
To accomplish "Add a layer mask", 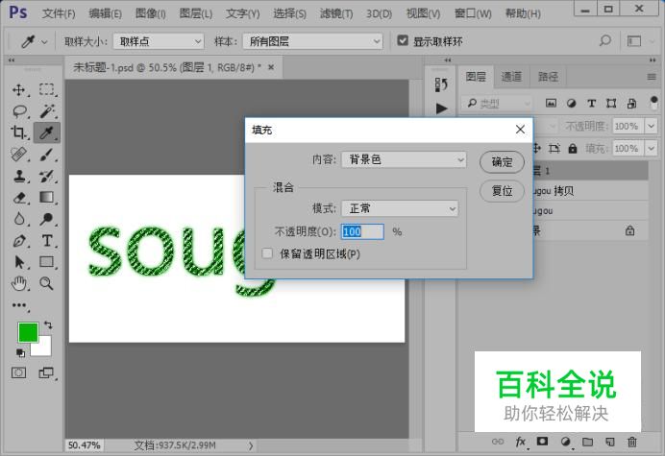I will tap(542, 442).
